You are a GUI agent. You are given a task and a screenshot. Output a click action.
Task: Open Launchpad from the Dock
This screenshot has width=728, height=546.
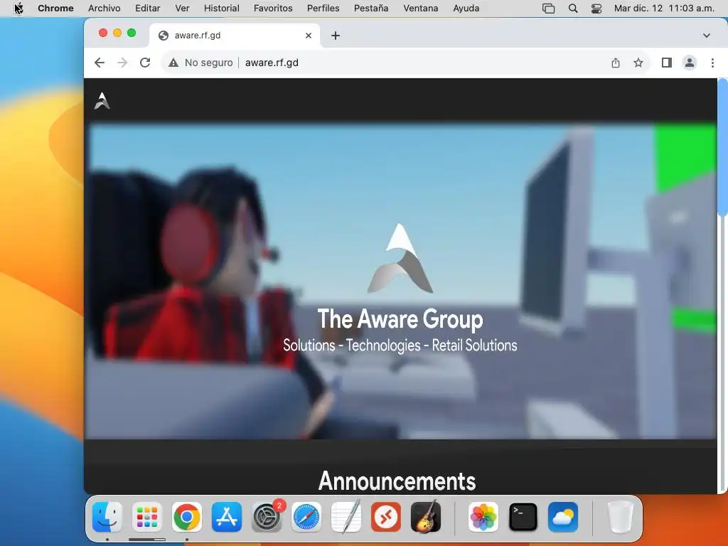click(147, 517)
